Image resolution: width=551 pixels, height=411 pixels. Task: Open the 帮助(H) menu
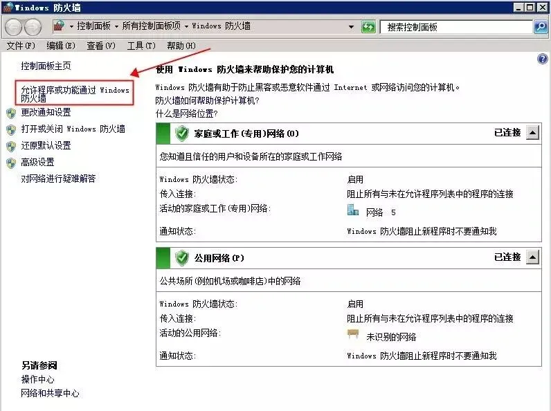click(x=181, y=46)
